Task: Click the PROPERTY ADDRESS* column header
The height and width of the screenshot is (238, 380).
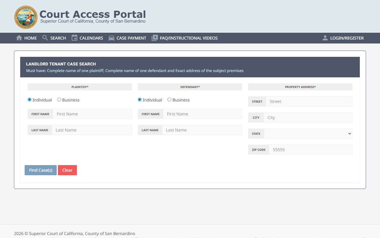Action: 300,87
